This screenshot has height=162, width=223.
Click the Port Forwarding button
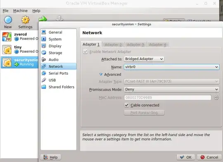coord(144,113)
